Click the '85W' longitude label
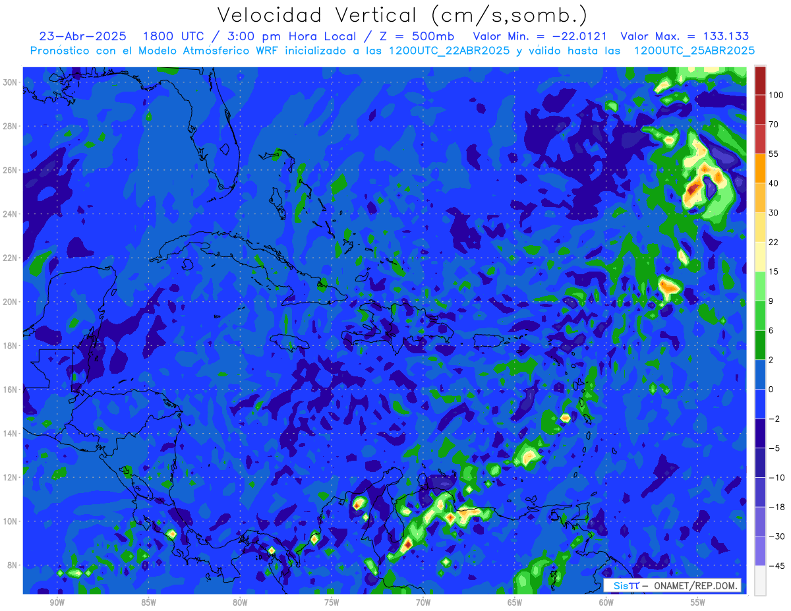This screenshot has width=791, height=611. tap(148, 602)
